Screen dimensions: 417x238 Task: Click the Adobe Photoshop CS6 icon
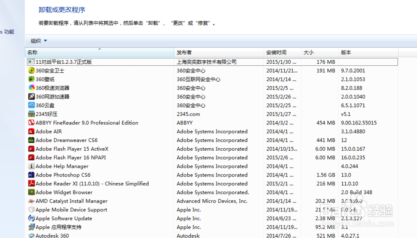click(x=31, y=175)
